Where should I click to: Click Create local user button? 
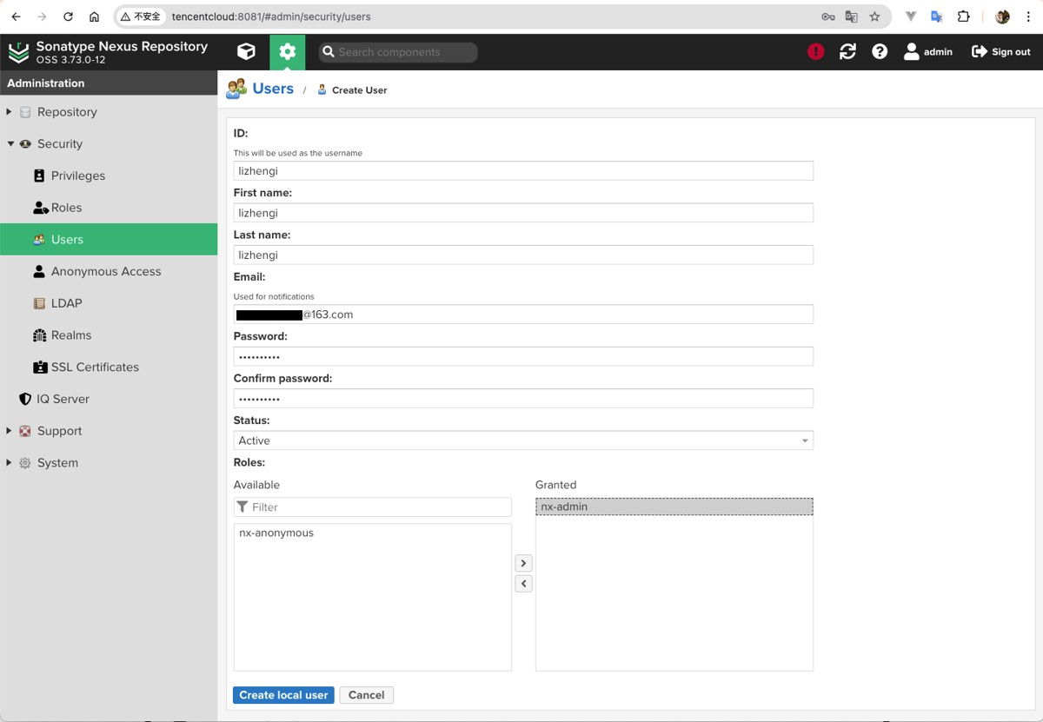tap(283, 695)
